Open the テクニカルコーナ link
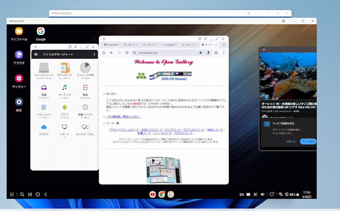This screenshot has width=340, height=211. tap(194, 130)
